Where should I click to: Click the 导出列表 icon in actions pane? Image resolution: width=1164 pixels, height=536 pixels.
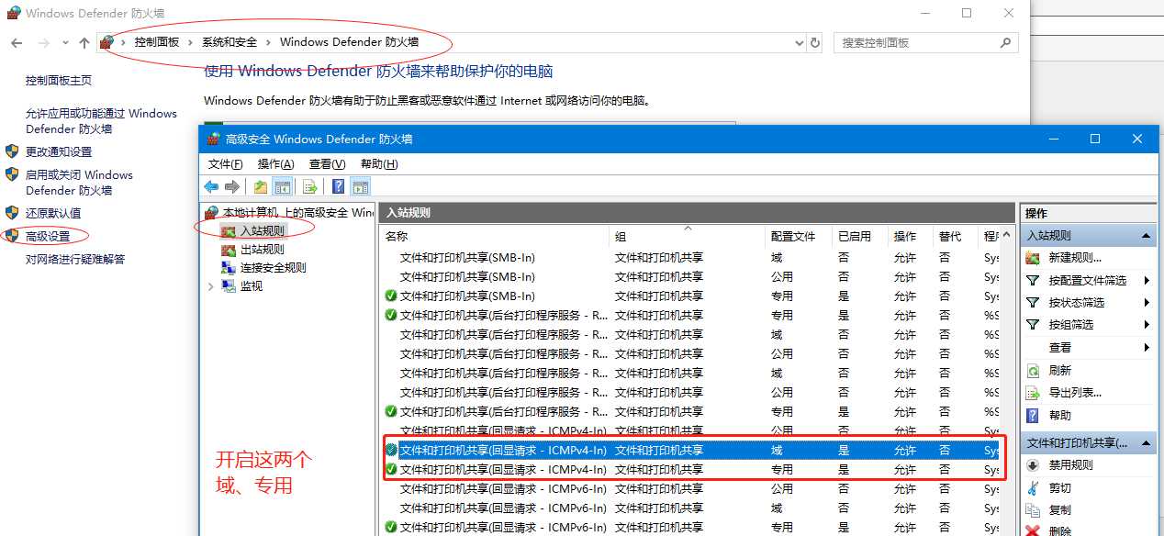click(1033, 393)
